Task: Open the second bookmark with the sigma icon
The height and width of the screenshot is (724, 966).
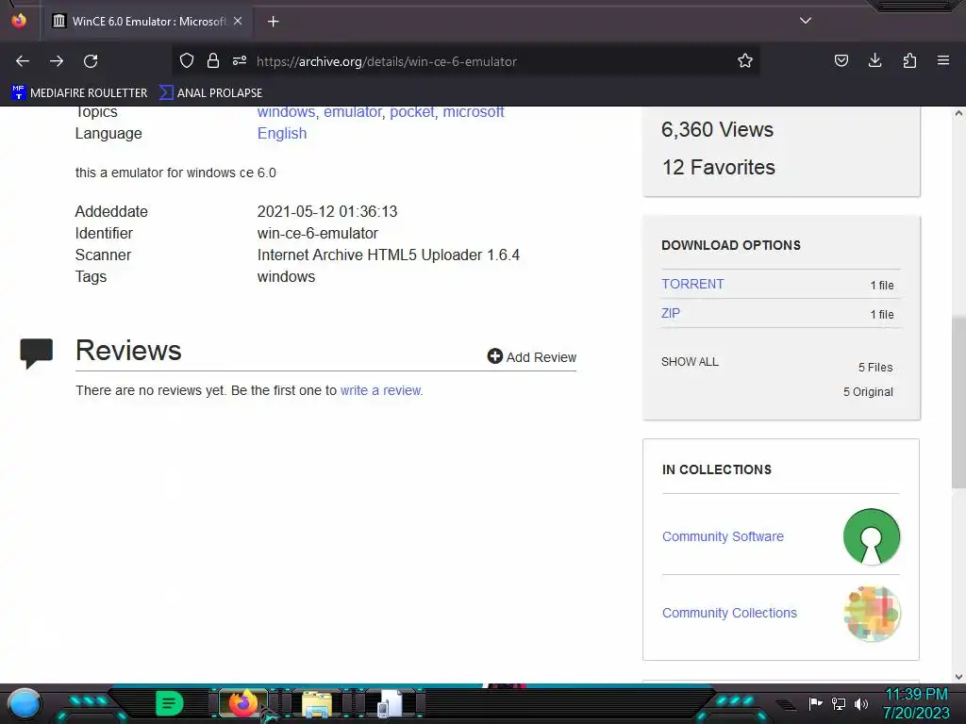Action: [x=210, y=93]
